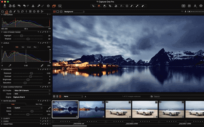Click the rotate right icon in top toolbar
The image size is (204, 127).
14,6
